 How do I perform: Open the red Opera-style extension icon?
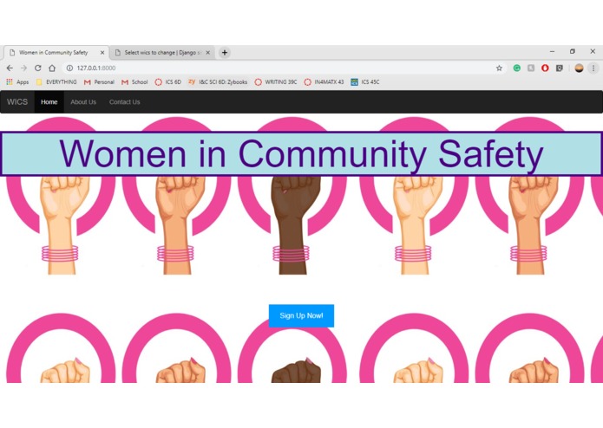[x=545, y=68]
